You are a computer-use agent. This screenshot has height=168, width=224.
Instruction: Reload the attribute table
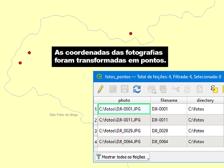pos(137,89)
